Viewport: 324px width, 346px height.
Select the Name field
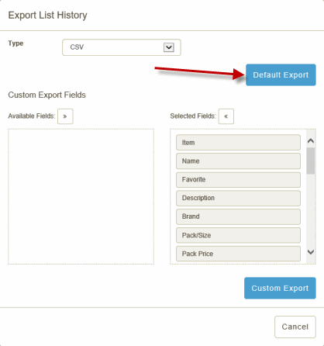238,161
